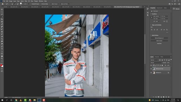Click the Windows Start button
The width and height of the screenshot is (181, 102).
pos(2,100)
